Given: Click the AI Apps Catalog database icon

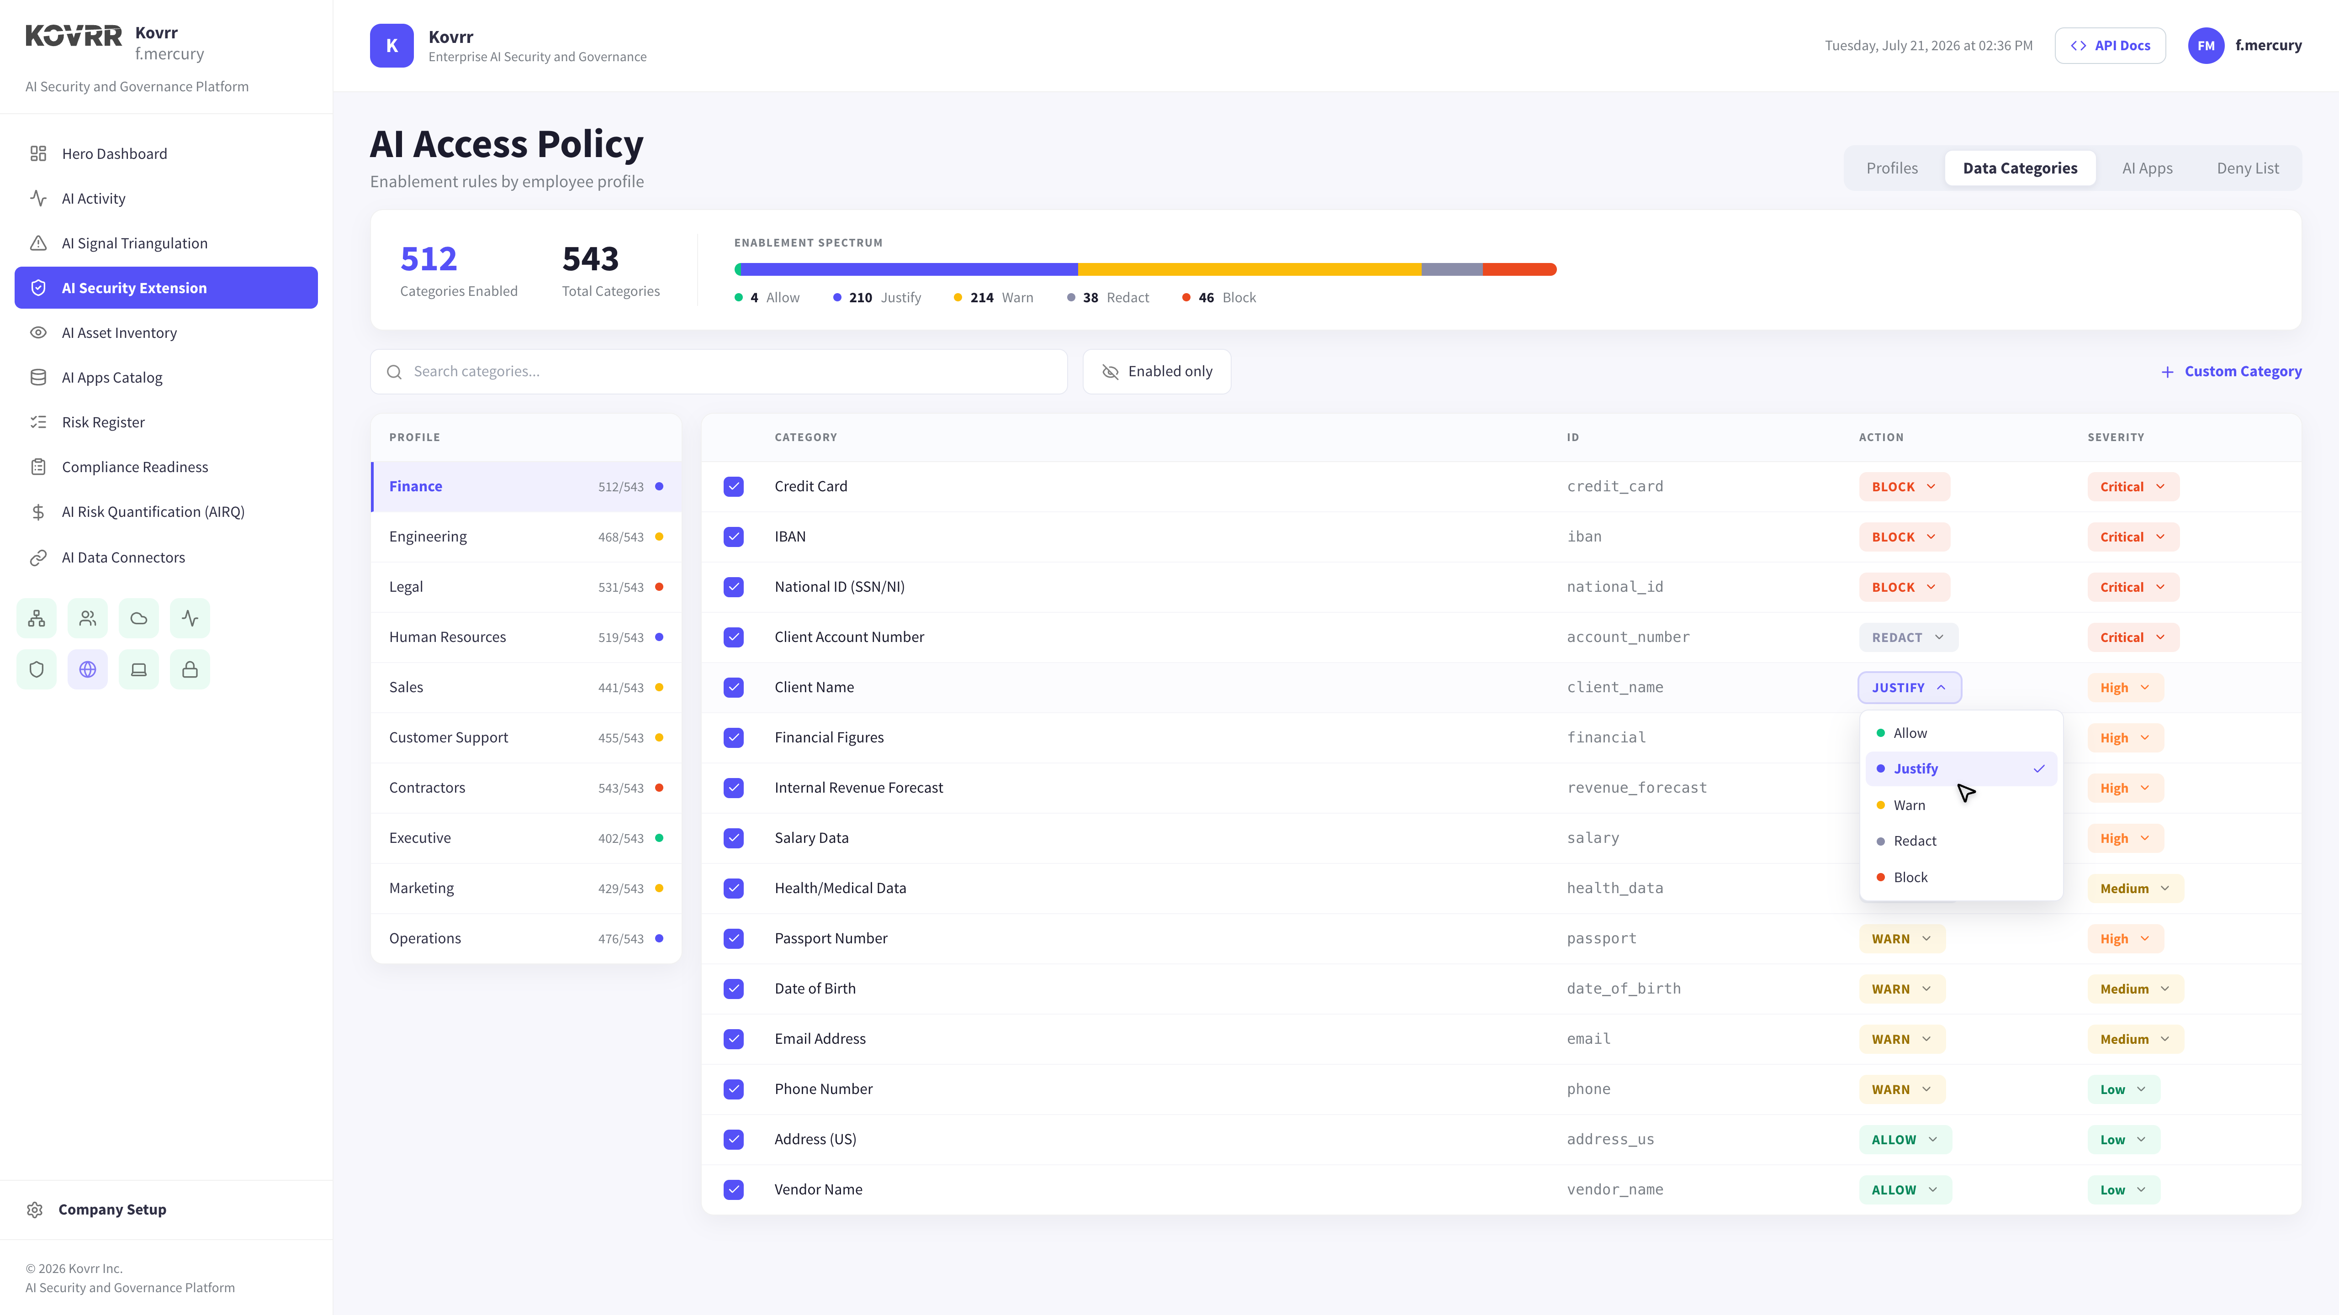Looking at the screenshot, I should pyautogui.click(x=38, y=378).
